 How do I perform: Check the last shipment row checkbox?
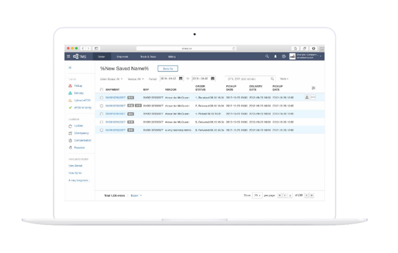(101, 130)
